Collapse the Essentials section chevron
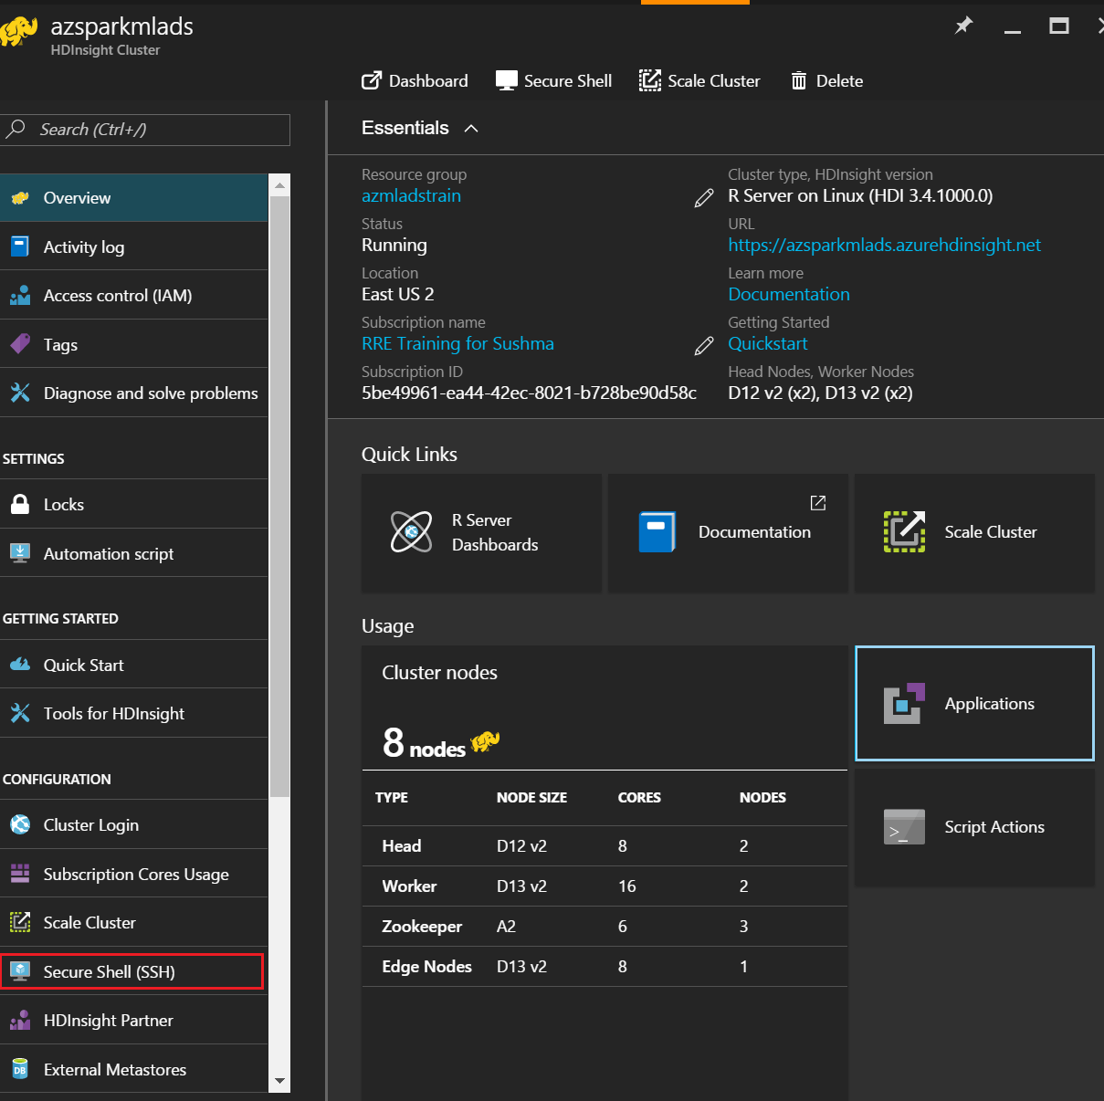1104x1101 pixels. tap(471, 129)
